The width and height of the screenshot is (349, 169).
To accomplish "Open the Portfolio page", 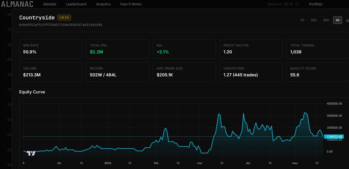I will click(x=316, y=4).
